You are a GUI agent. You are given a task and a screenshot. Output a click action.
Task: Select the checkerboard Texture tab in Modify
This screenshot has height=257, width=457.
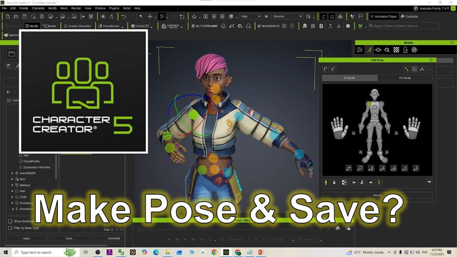396,50
